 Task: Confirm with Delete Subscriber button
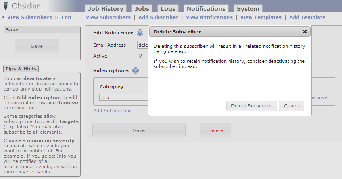[251, 106]
